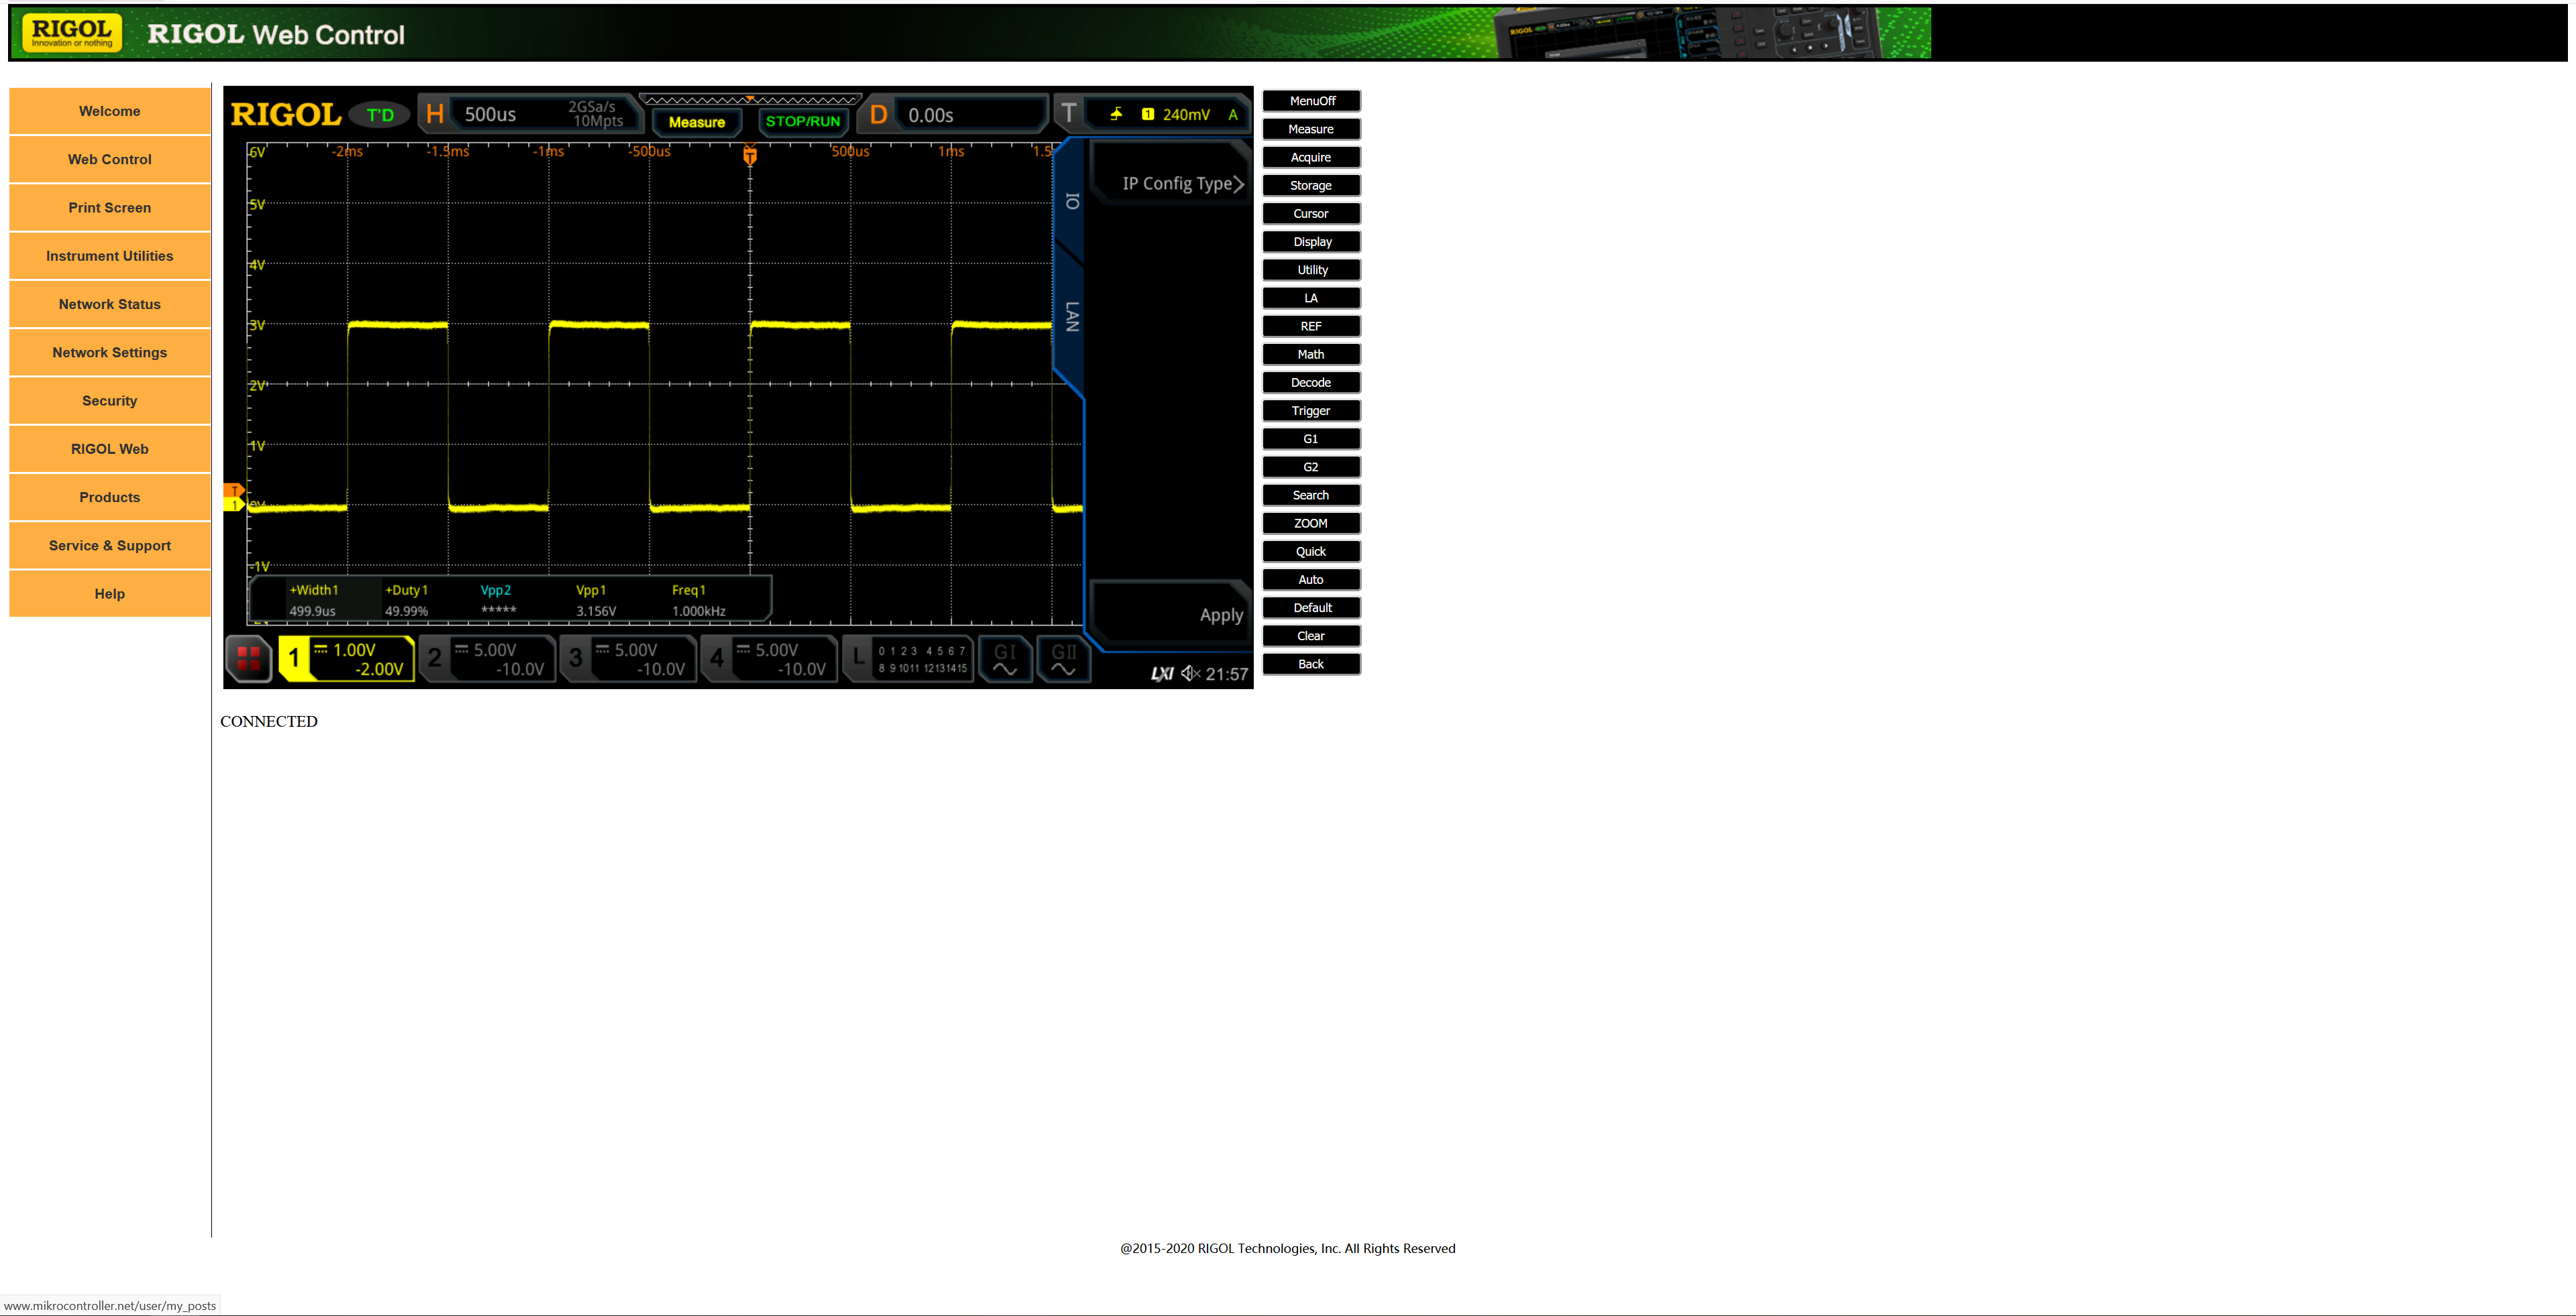This screenshot has width=2576, height=1316.
Task: Click the Default virtual key
Action: click(x=1311, y=607)
